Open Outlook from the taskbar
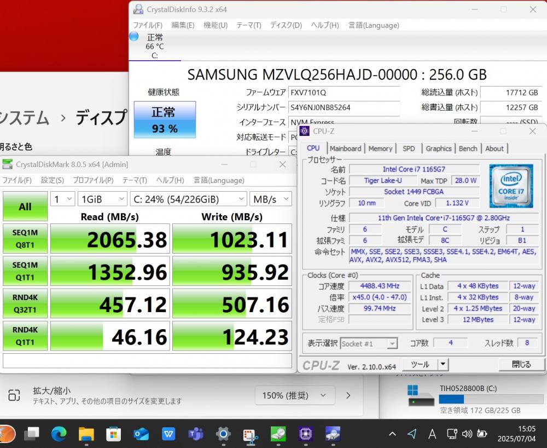The image size is (547, 448). click(141, 434)
